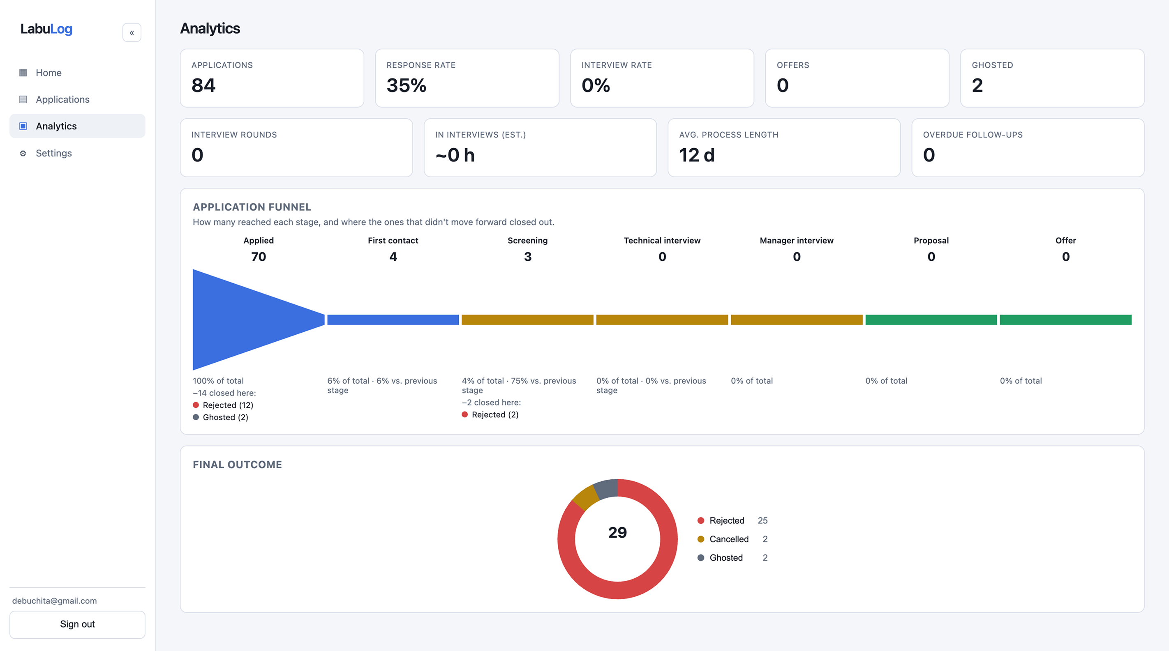Click the Application Funnel heading

point(252,207)
